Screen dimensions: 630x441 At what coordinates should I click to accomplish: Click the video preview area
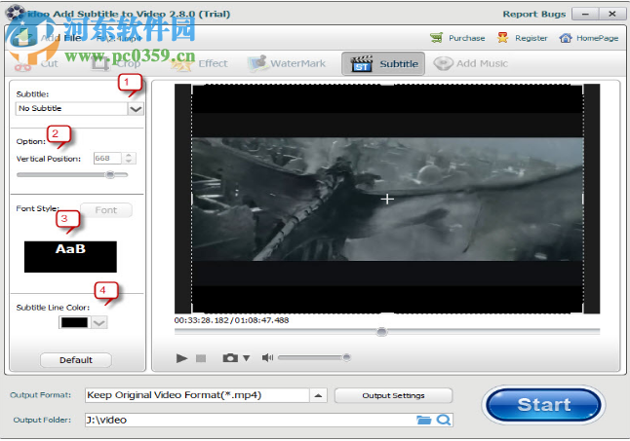[387, 199]
